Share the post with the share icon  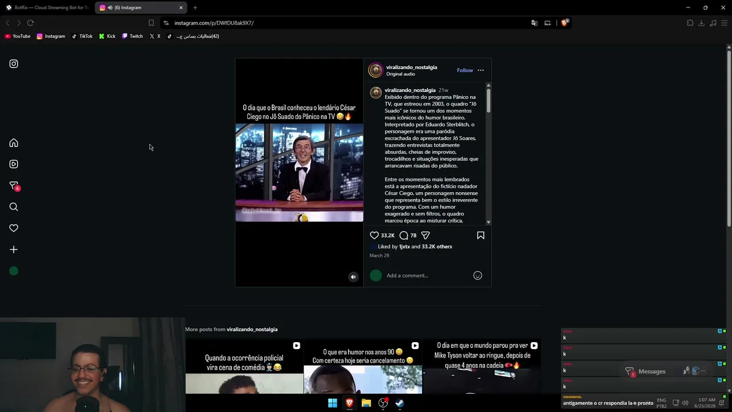click(x=425, y=235)
